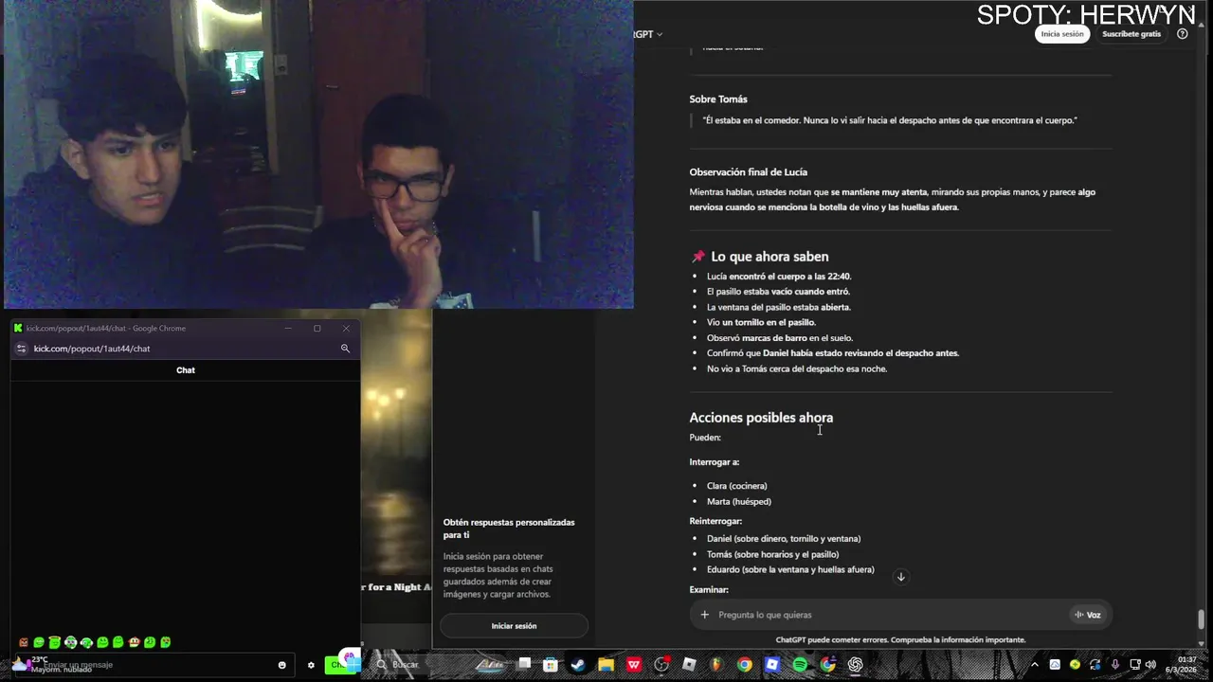Select the last green emote in the row
The image size is (1213, 682).
tap(166, 642)
